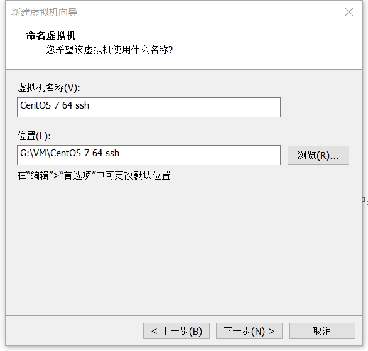368x351 pixels.
Task: Click the 位置(L): label
Action: point(34,136)
